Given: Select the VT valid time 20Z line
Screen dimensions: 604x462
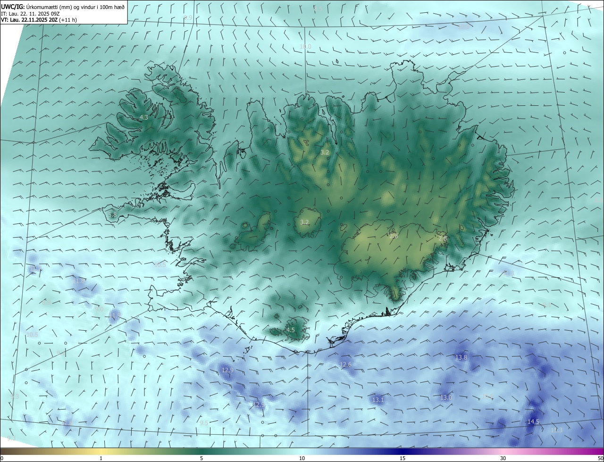Looking at the screenshot, I should 39,20.
